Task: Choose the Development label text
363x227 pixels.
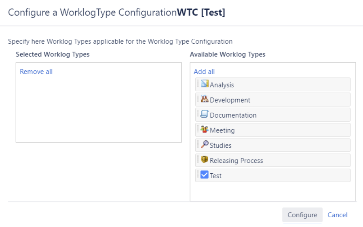Action: click(230, 100)
